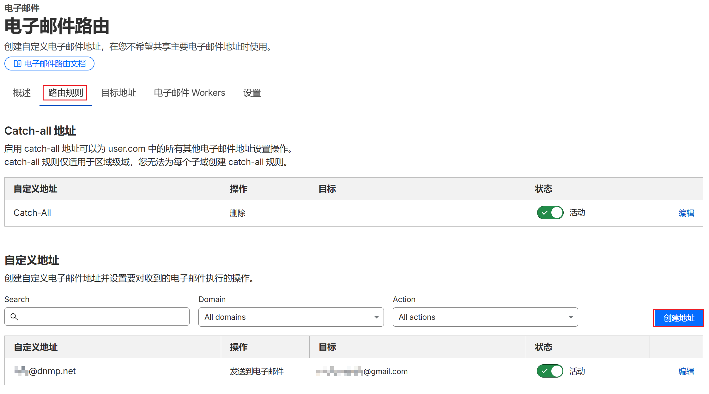Image resolution: width=709 pixels, height=394 pixels.
Task: Disable the @dnmp.net address status switch
Action: (x=550, y=371)
